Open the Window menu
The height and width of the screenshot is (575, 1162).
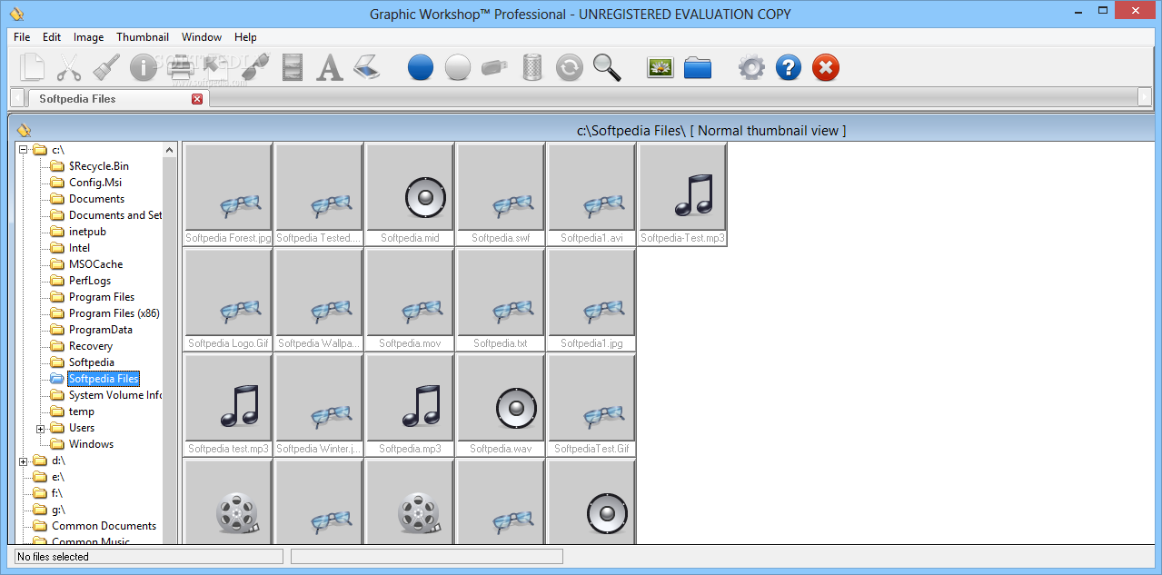pos(202,37)
